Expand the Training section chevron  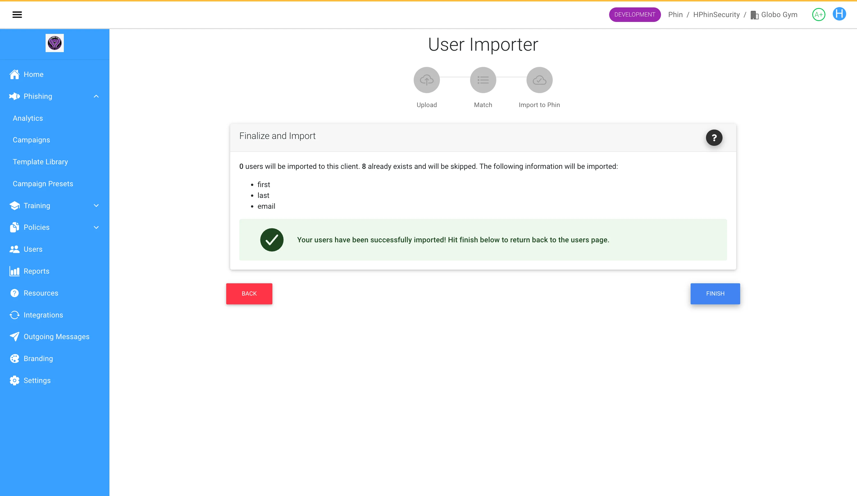[x=96, y=206]
